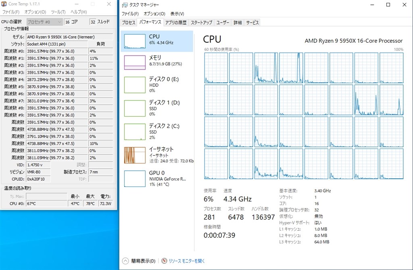This screenshot has width=413, height=270.
Task: Switch to the プロセス tab
Action: tap(128, 23)
